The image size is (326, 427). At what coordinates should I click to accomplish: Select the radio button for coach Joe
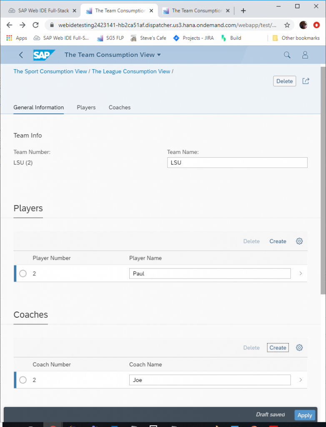point(23,380)
